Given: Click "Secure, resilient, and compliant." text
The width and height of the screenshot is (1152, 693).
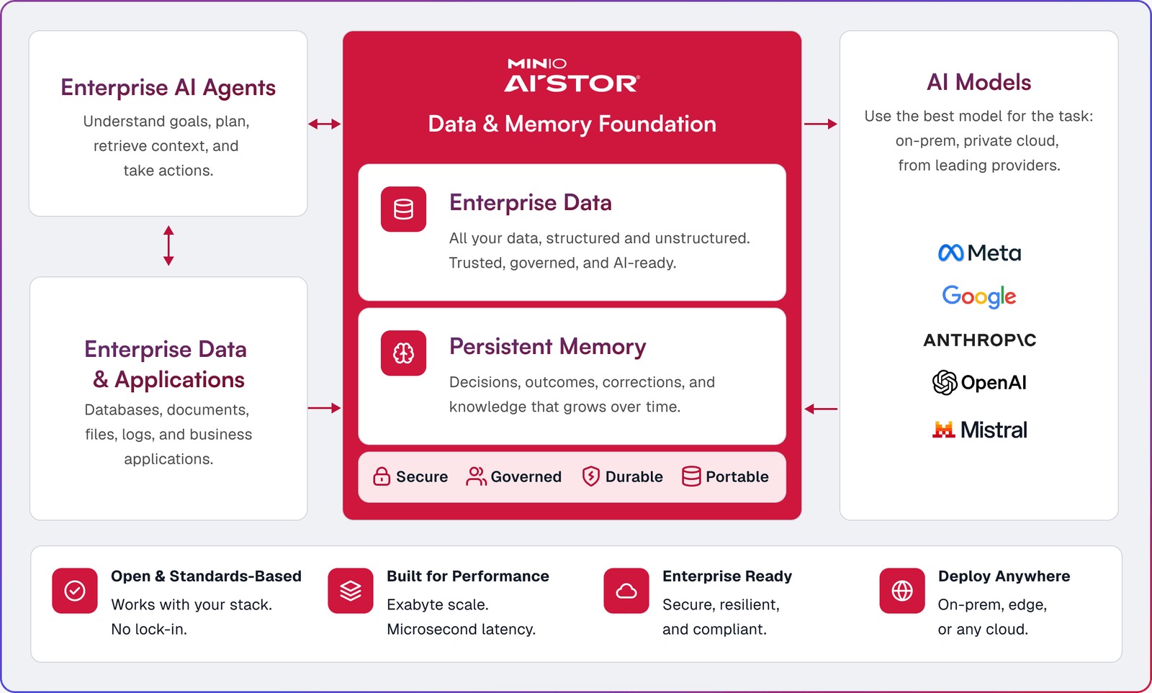Looking at the screenshot, I should [721, 617].
